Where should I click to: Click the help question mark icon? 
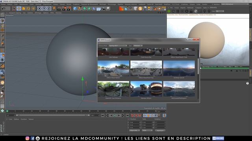(248, 83)
